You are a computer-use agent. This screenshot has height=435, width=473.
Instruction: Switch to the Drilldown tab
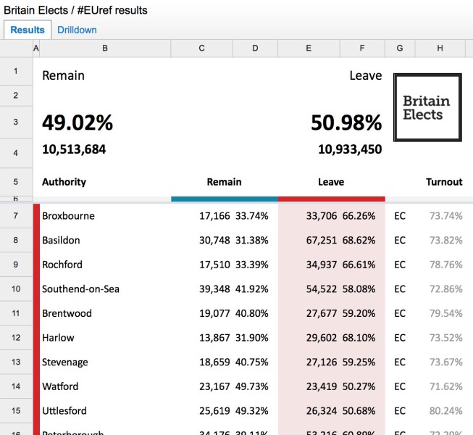[x=77, y=30]
